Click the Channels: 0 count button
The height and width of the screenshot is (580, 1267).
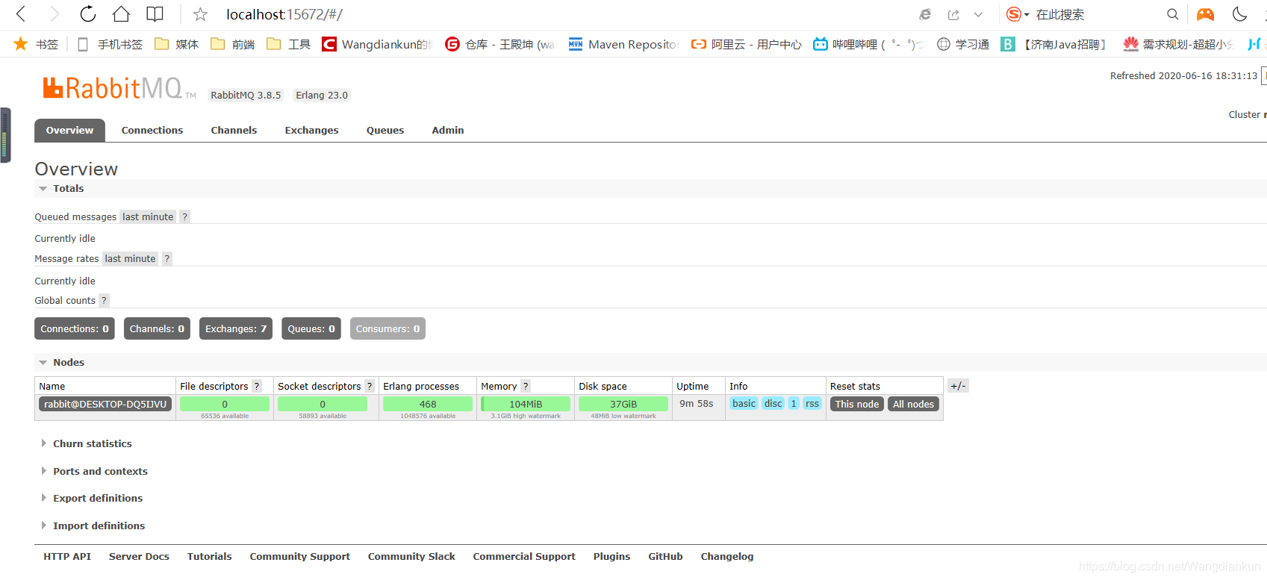point(157,328)
